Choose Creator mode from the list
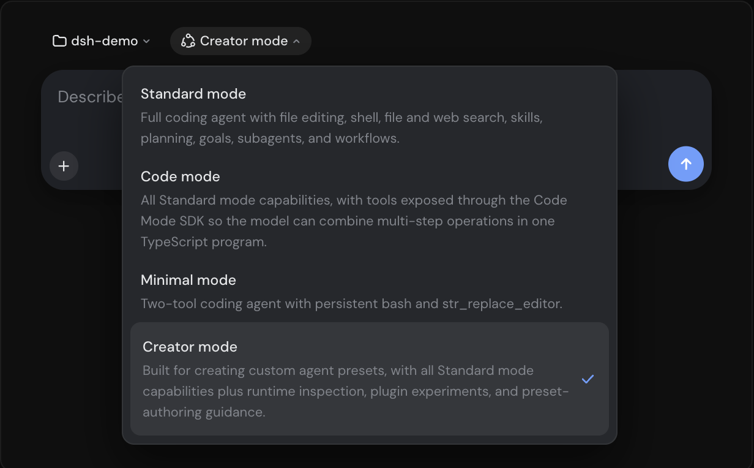 point(370,379)
